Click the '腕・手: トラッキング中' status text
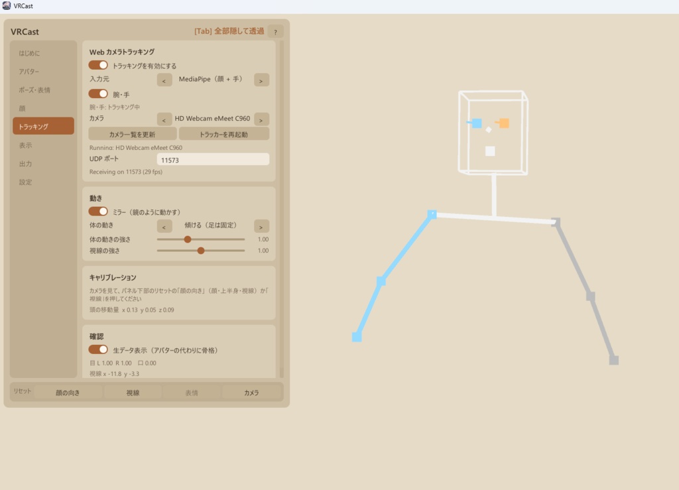 114,107
